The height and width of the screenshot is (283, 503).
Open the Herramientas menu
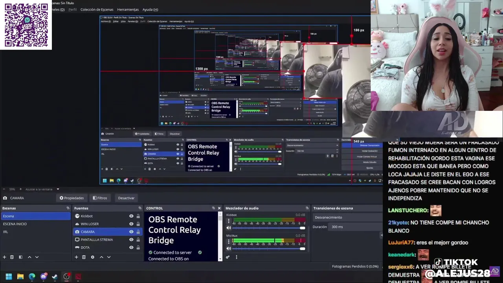pyautogui.click(x=128, y=9)
